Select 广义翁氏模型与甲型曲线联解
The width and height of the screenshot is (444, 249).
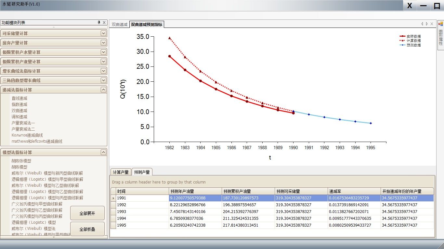click(x=37, y=204)
